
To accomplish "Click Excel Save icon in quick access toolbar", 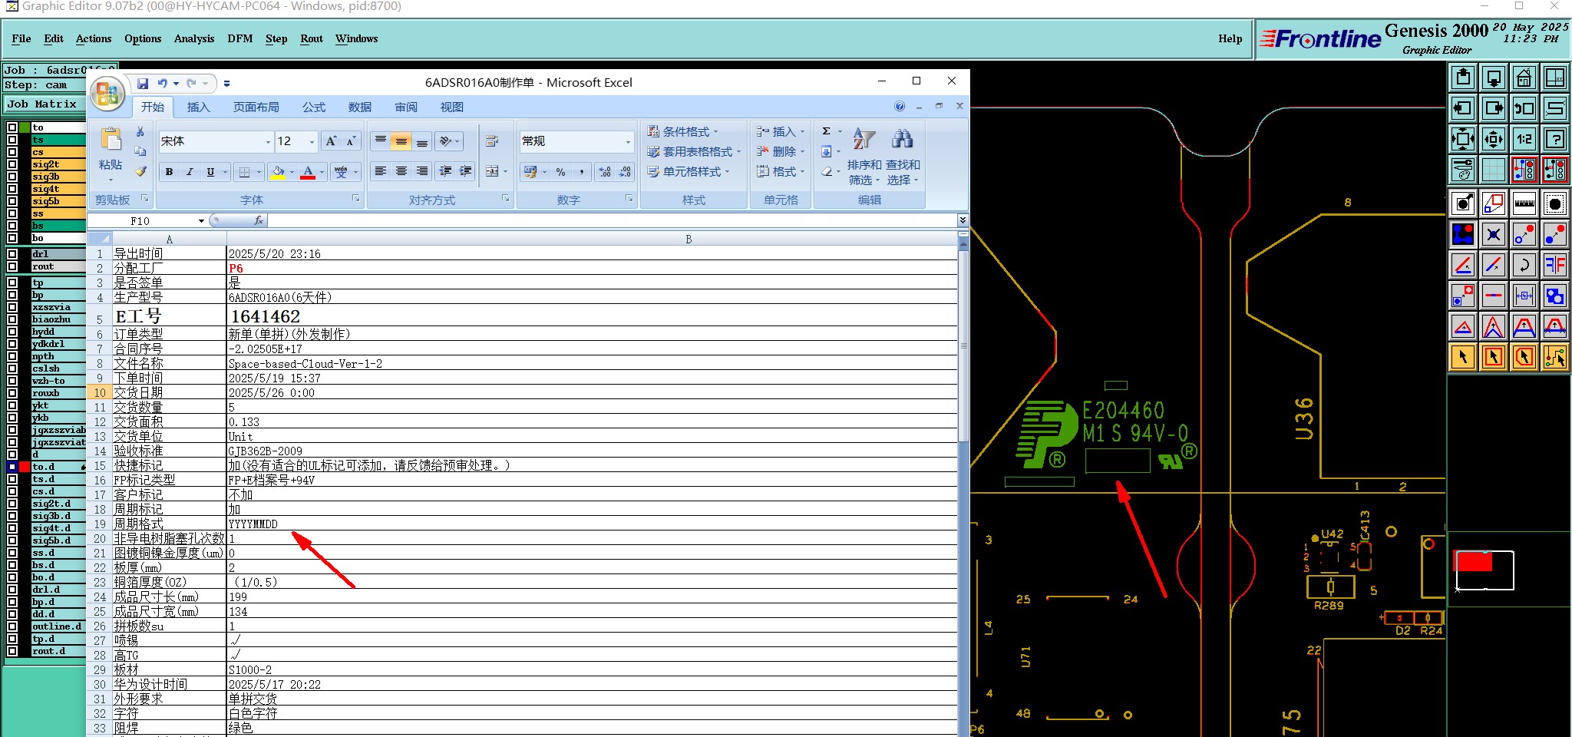I will point(143,83).
